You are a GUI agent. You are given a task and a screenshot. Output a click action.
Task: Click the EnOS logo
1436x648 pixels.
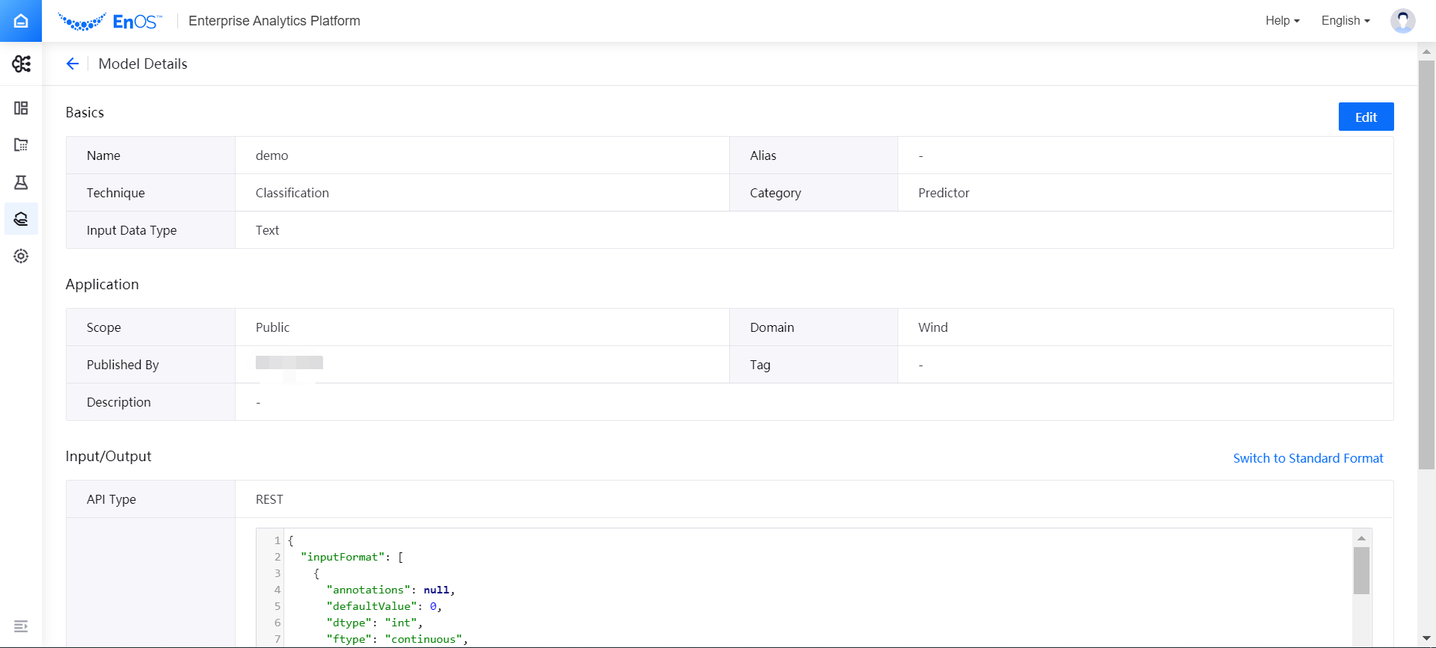tap(110, 22)
